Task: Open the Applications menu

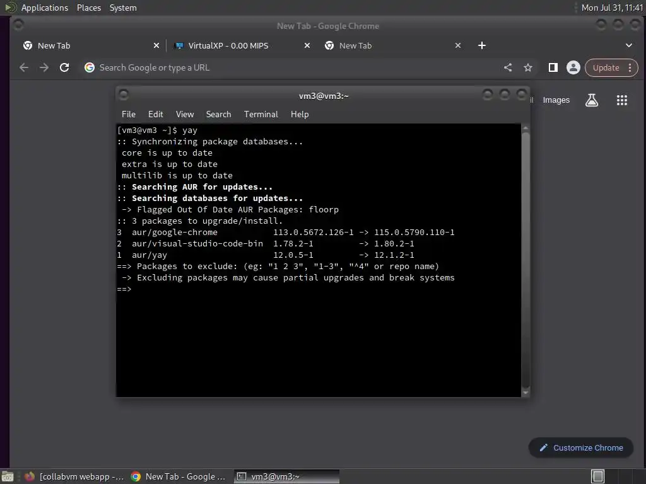Action: [x=45, y=8]
